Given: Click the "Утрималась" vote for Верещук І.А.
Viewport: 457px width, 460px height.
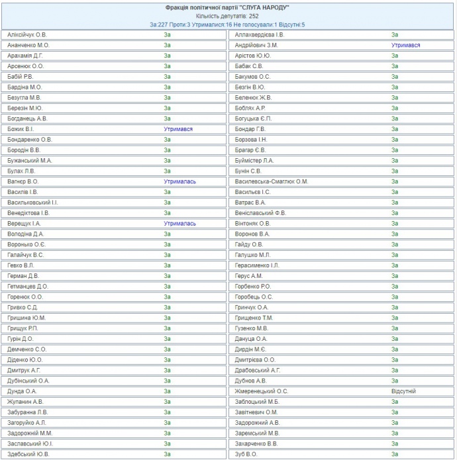Looking at the screenshot, I should [179, 224].
